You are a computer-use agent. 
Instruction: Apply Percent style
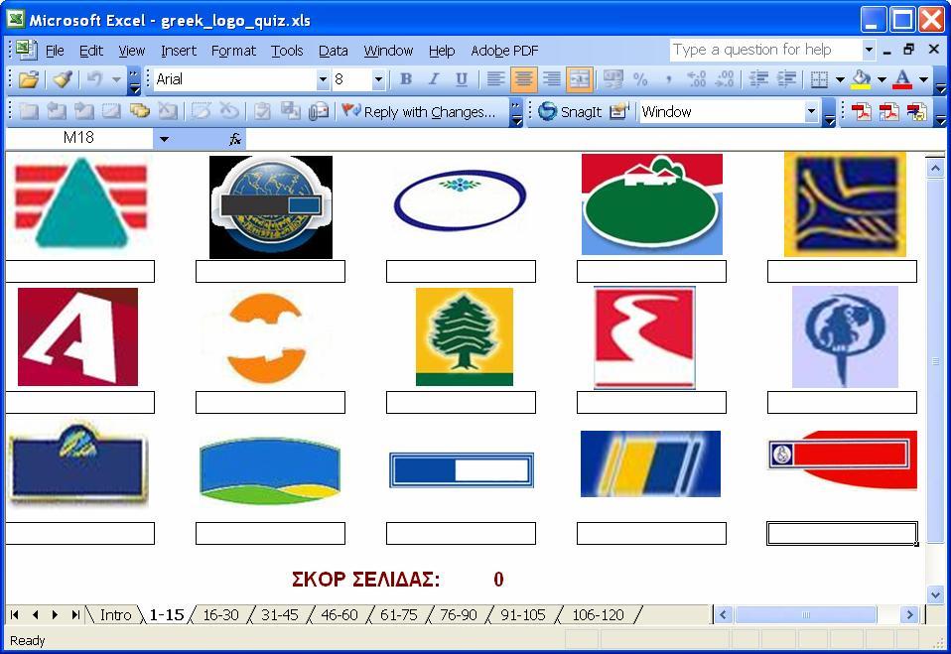click(640, 79)
